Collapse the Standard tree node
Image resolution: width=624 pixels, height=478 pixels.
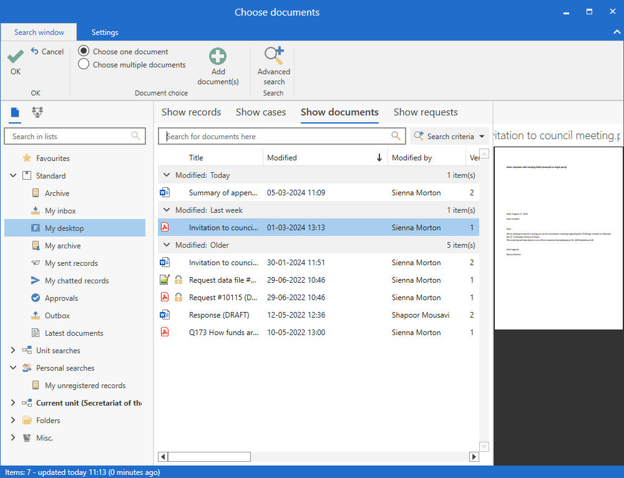[x=13, y=176]
